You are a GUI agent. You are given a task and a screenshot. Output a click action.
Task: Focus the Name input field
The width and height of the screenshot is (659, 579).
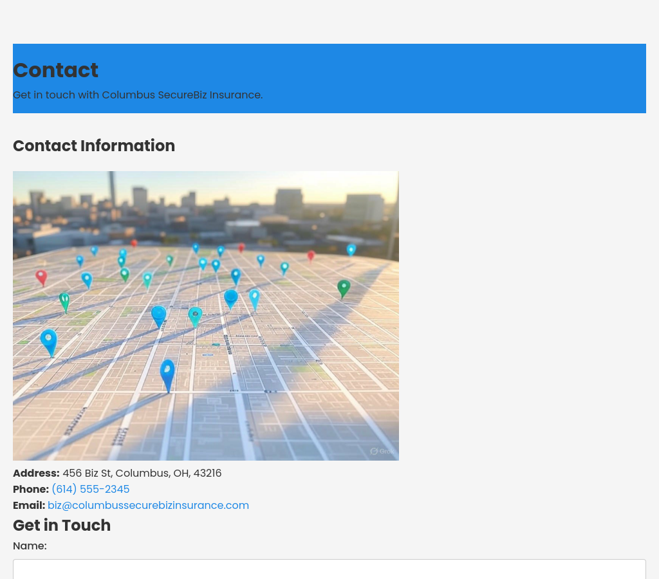[x=329, y=569]
